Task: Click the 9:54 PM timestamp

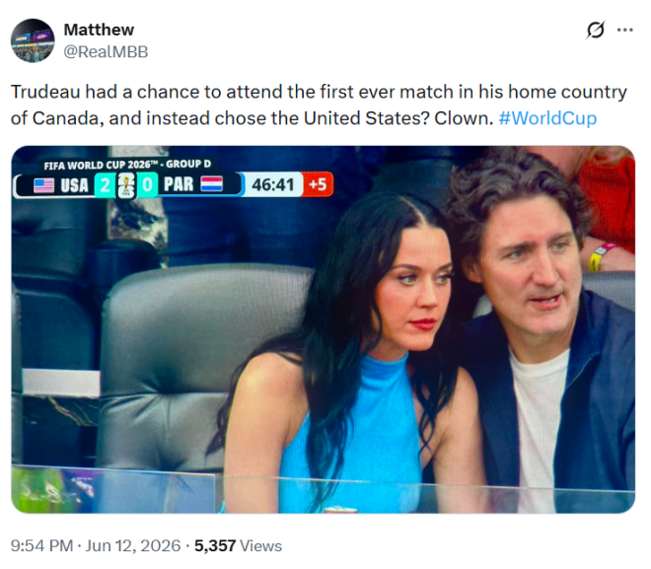Action: 41,545
